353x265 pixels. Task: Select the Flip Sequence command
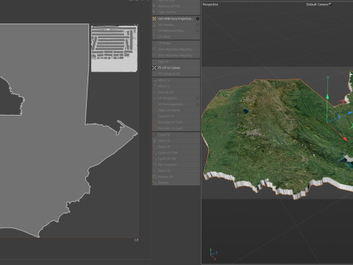176,165
